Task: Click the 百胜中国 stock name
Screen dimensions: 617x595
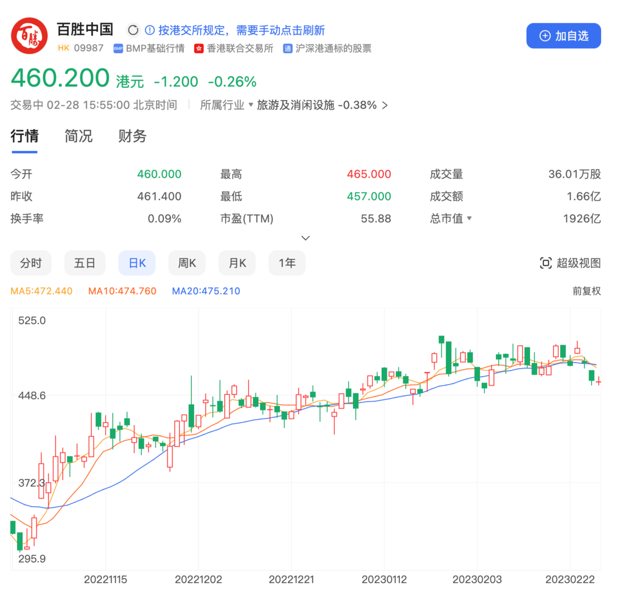Action: [x=85, y=30]
